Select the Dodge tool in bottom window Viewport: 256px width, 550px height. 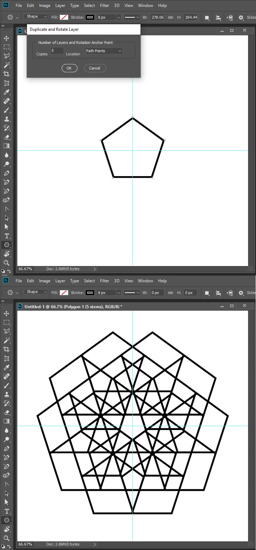coord(7,439)
